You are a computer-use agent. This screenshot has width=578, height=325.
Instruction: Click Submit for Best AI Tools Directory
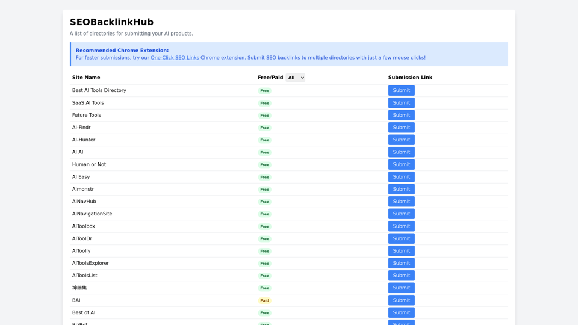point(401,90)
